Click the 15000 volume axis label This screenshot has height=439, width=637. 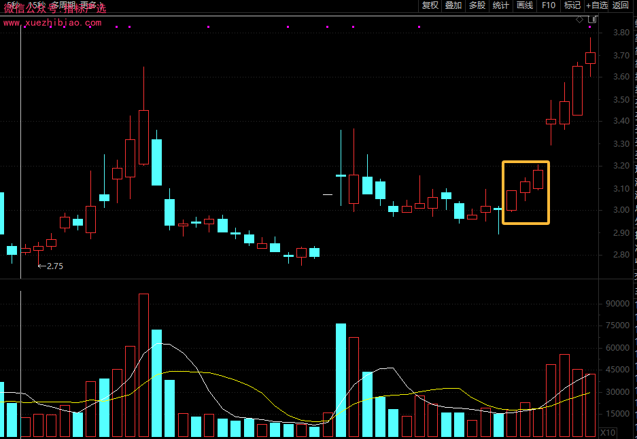pyautogui.click(x=617, y=414)
